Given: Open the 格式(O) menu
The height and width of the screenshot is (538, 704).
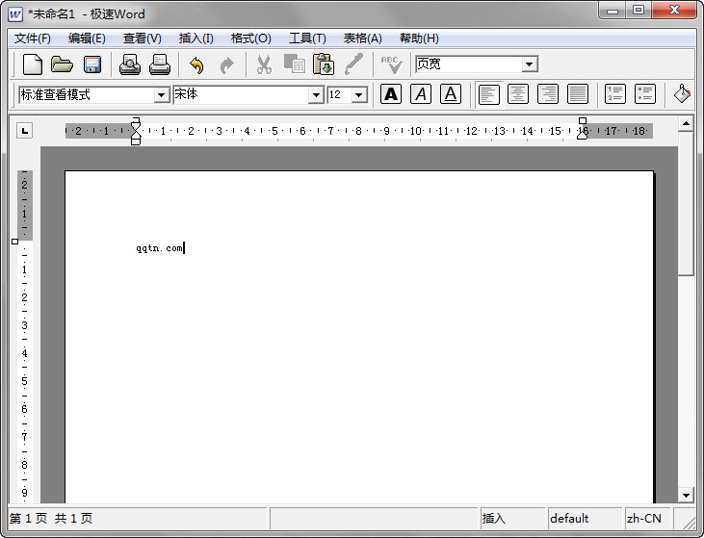Looking at the screenshot, I should [x=250, y=38].
